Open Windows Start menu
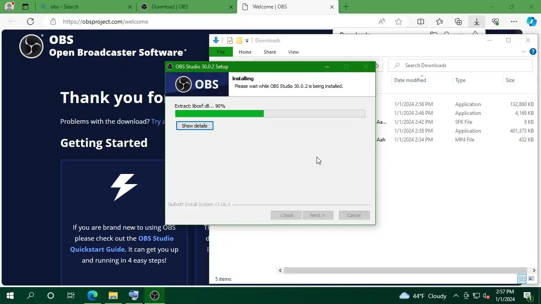The height and width of the screenshot is (304, 541). (10, 296)
